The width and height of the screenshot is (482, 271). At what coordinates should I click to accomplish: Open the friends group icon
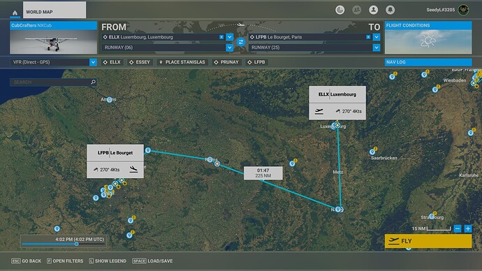356,10
